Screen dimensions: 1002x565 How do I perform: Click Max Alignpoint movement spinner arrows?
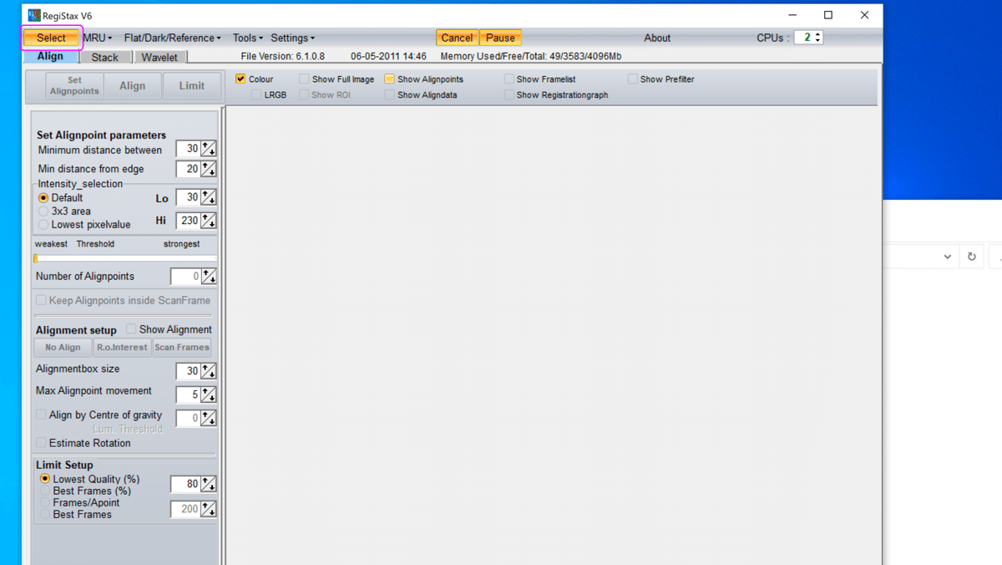coord(209,394)
